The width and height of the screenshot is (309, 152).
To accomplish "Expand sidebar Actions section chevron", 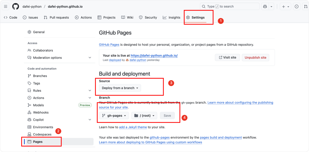I will point(90,98).
